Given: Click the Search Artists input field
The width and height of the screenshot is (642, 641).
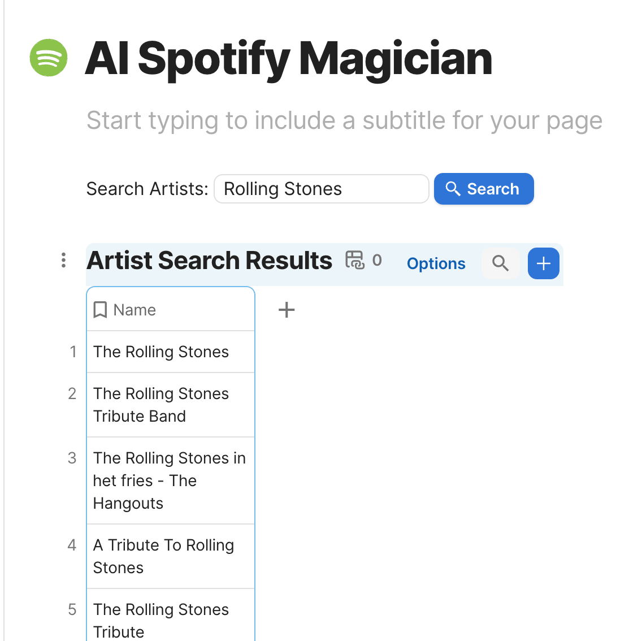Looking at the screenshot, I should tap(322, 189).
